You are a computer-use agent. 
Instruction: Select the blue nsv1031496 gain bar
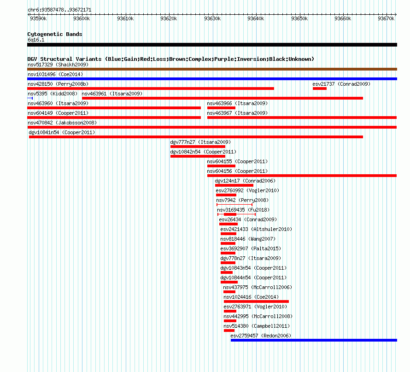212,79
